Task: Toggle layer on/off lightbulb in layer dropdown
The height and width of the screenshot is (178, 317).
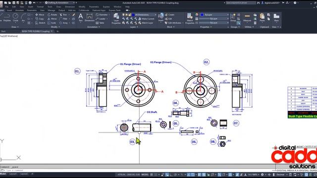Action: 123,15
